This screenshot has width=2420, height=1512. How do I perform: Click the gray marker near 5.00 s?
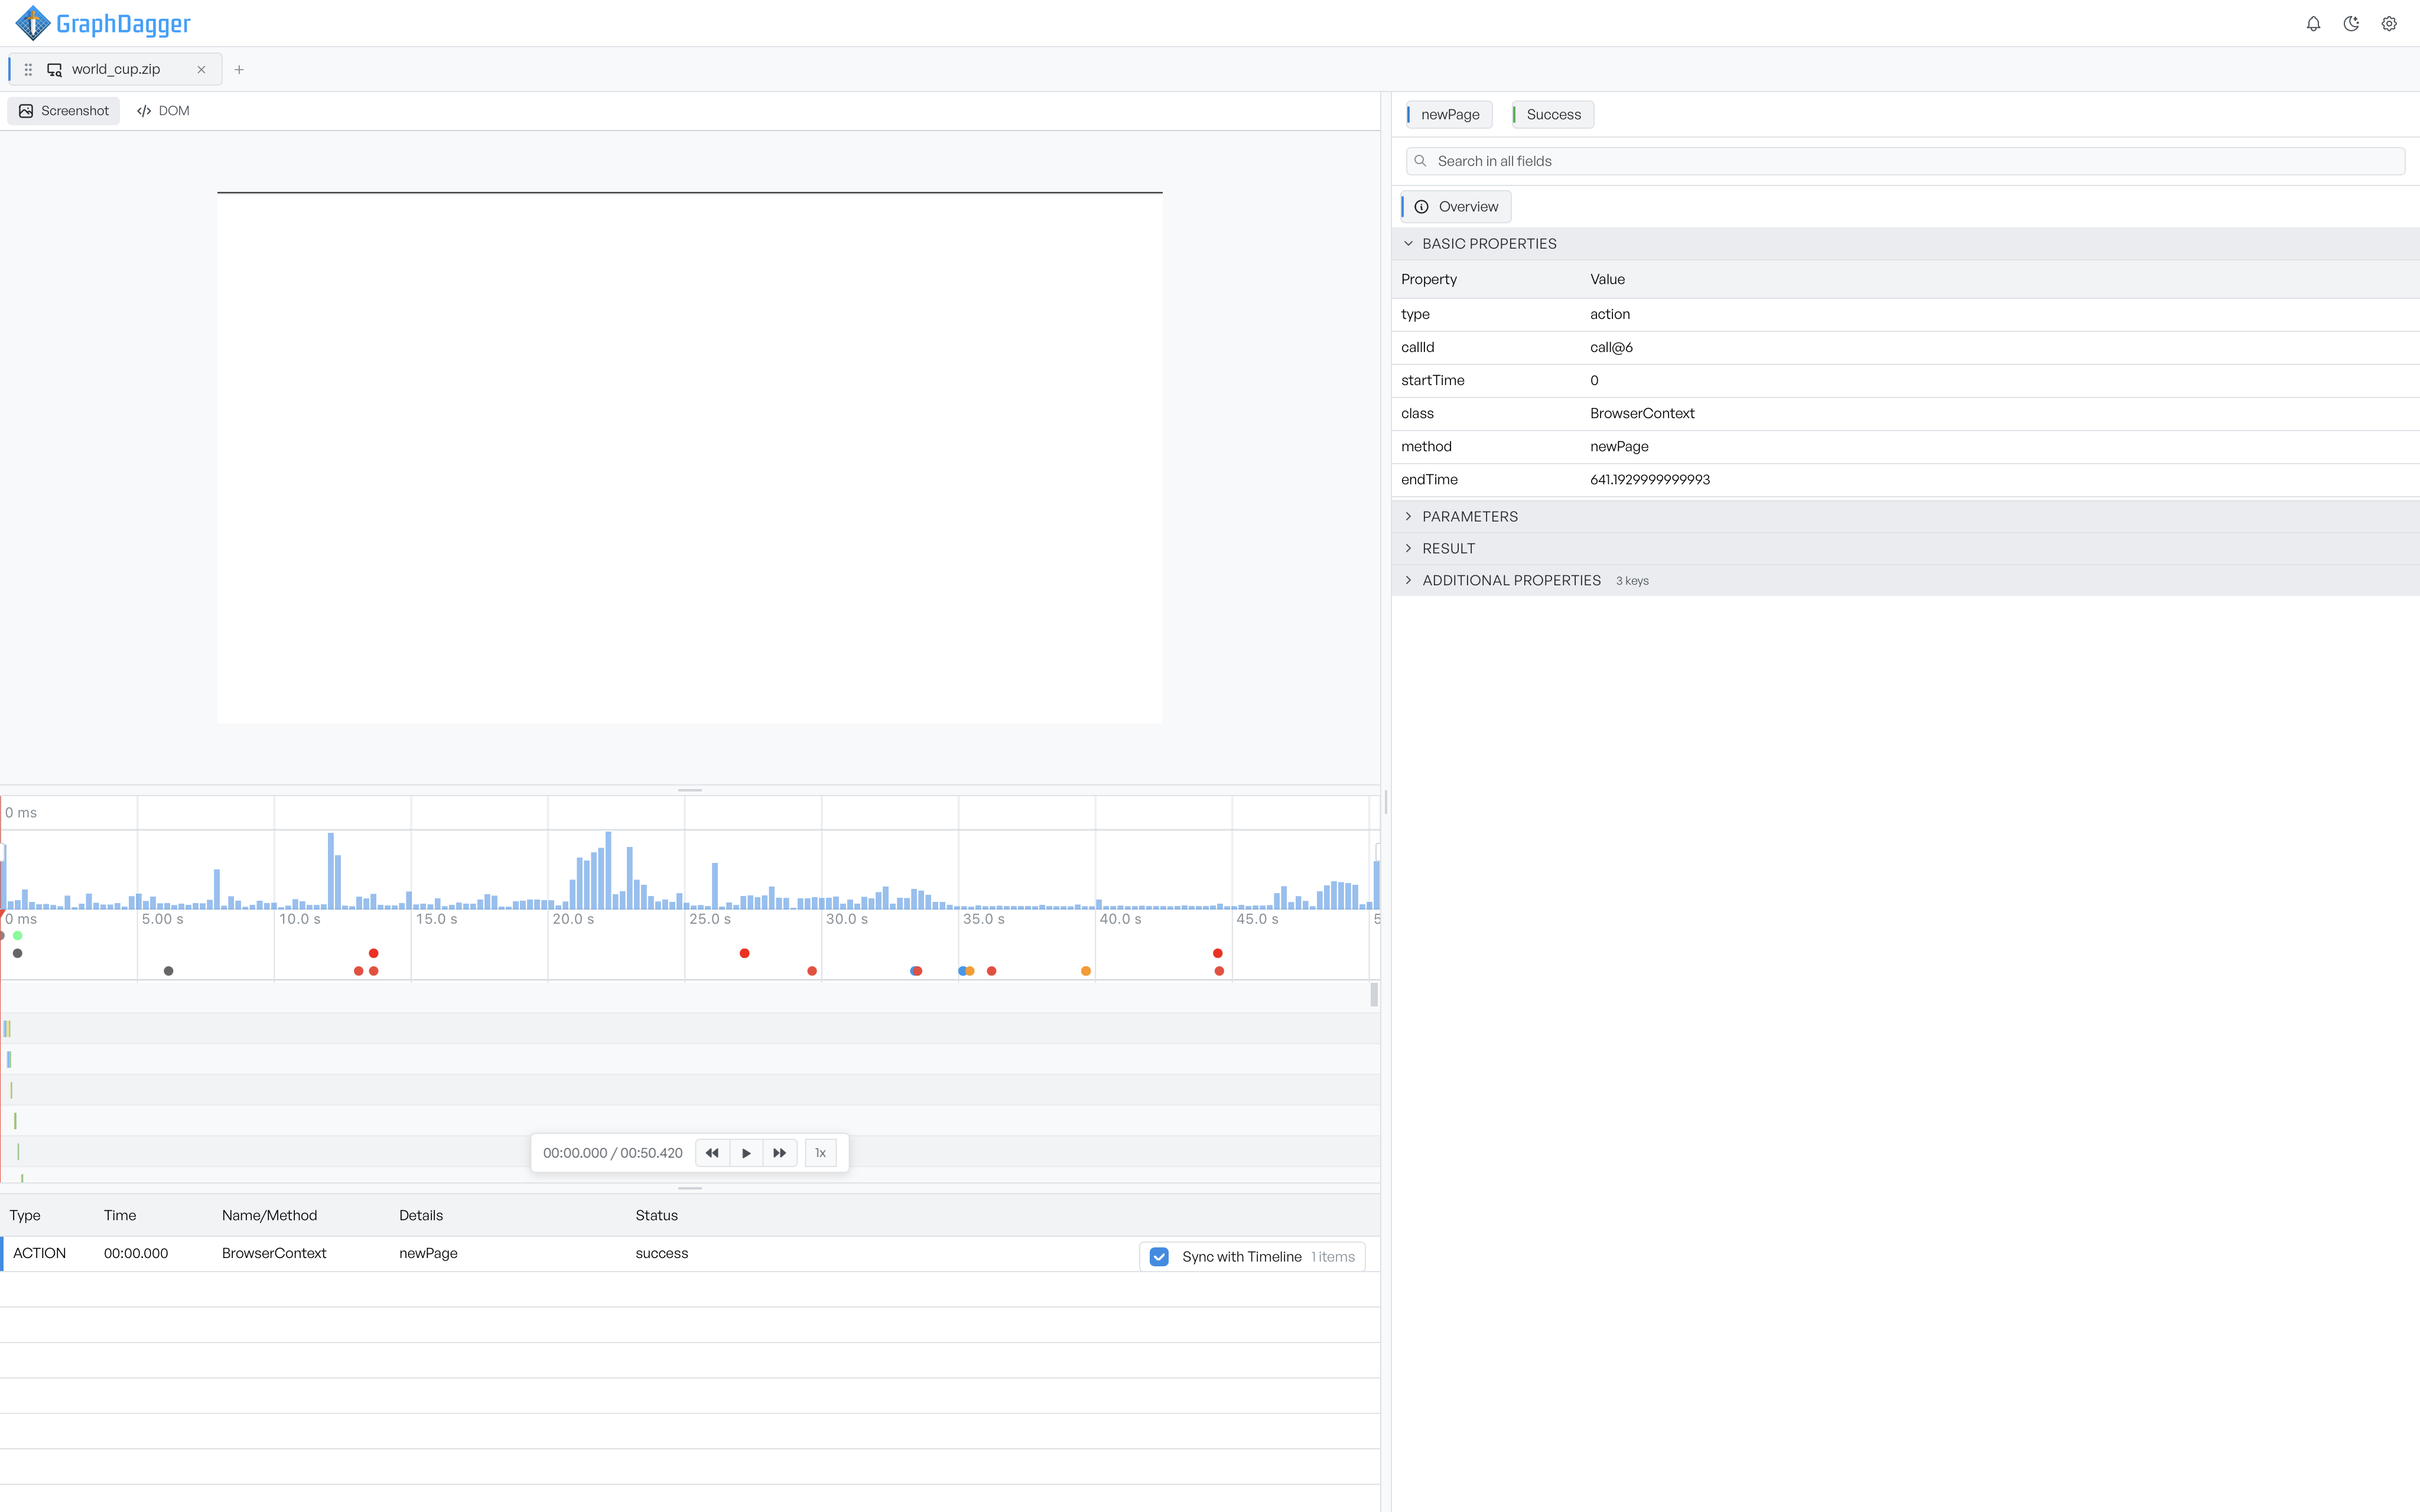click(168, 971)
